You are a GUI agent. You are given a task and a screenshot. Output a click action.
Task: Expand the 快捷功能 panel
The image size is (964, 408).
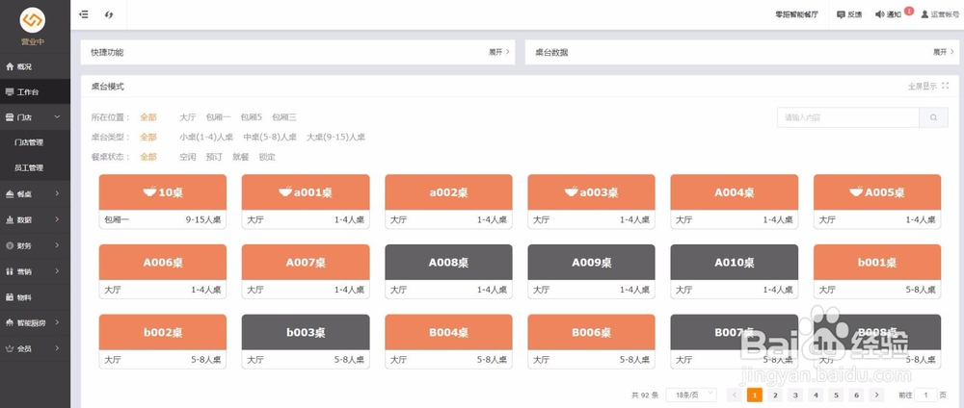point(498,52)
